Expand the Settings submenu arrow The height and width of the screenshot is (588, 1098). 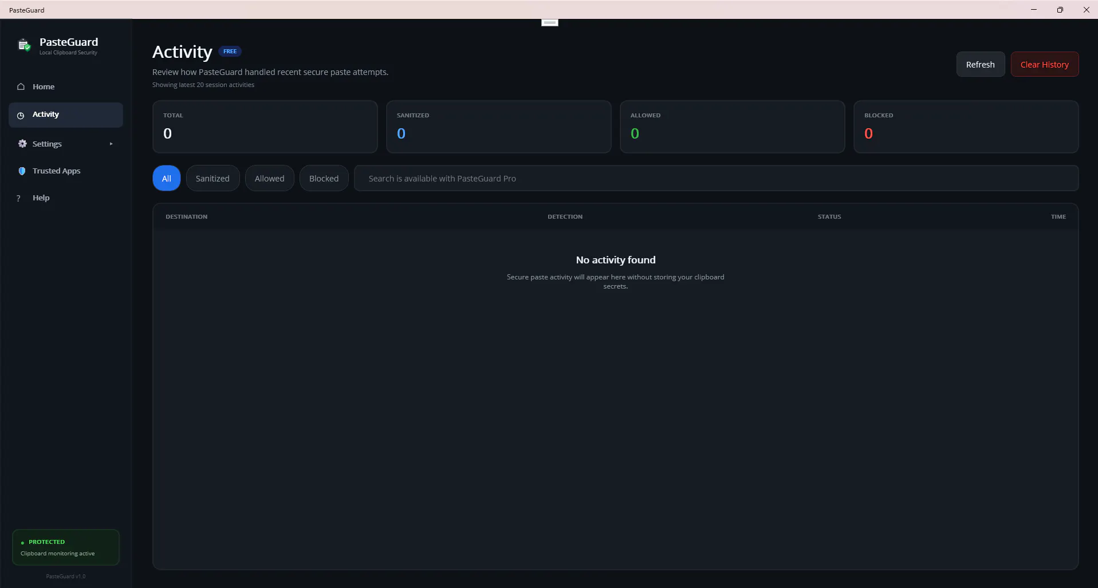[111, 144]
